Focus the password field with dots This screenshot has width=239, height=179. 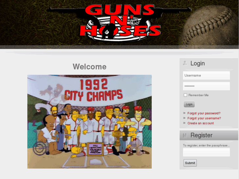(206, 86)
